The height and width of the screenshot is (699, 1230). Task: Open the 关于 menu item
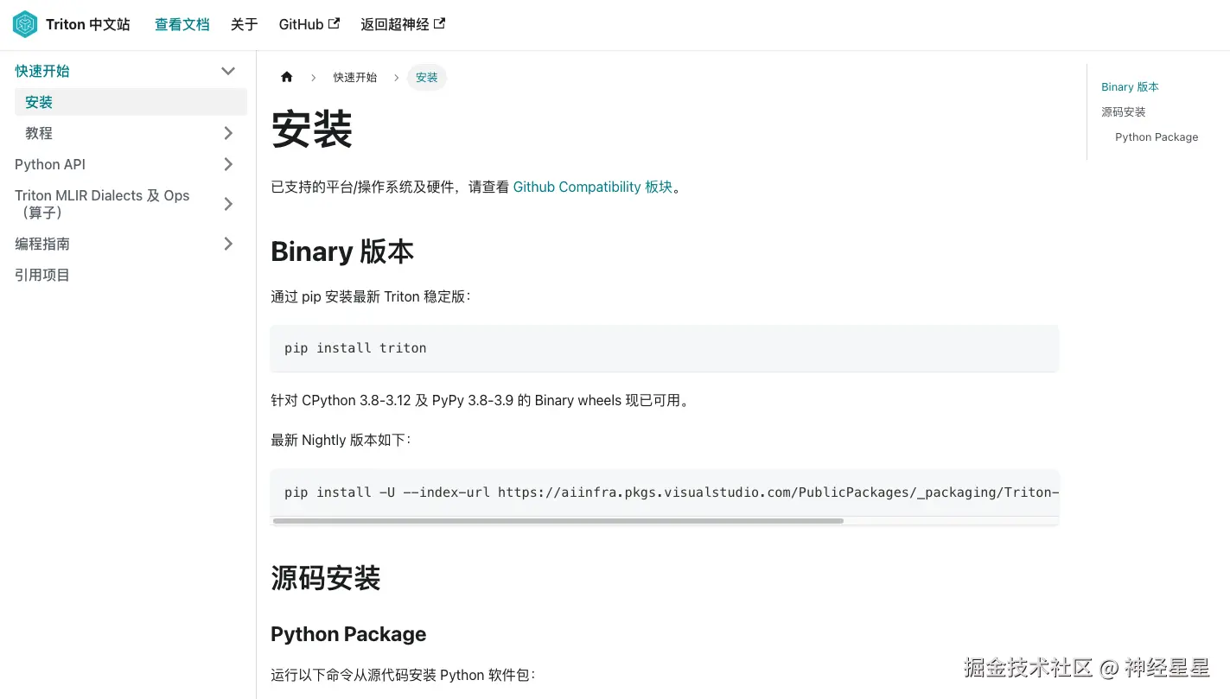(x=244, y=24)
